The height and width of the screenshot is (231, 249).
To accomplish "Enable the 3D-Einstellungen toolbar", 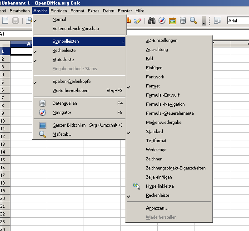I will tap(169, 41).
